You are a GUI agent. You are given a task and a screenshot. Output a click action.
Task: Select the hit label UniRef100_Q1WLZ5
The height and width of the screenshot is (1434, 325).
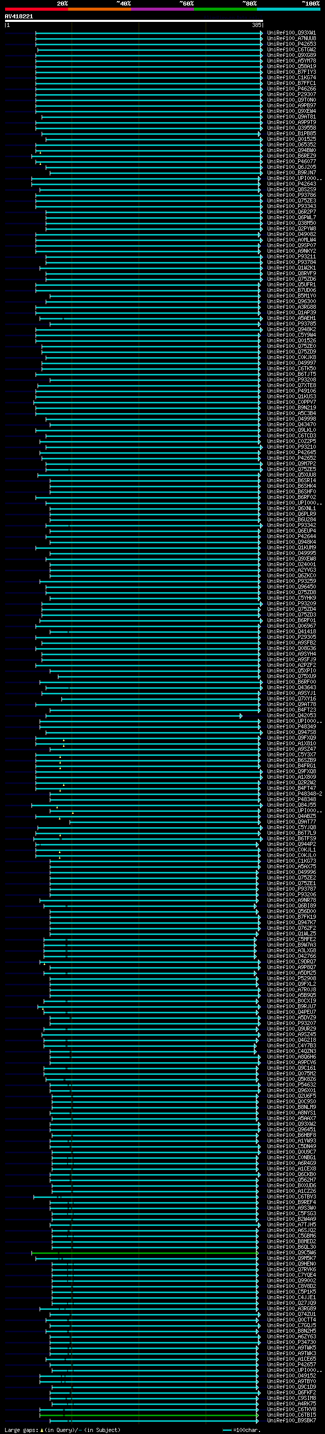coord(291,933)
